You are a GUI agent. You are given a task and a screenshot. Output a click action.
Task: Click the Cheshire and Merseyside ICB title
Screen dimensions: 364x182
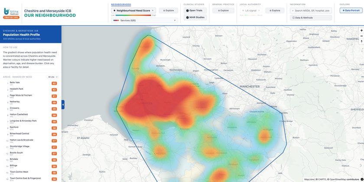[x=48, y=11]
